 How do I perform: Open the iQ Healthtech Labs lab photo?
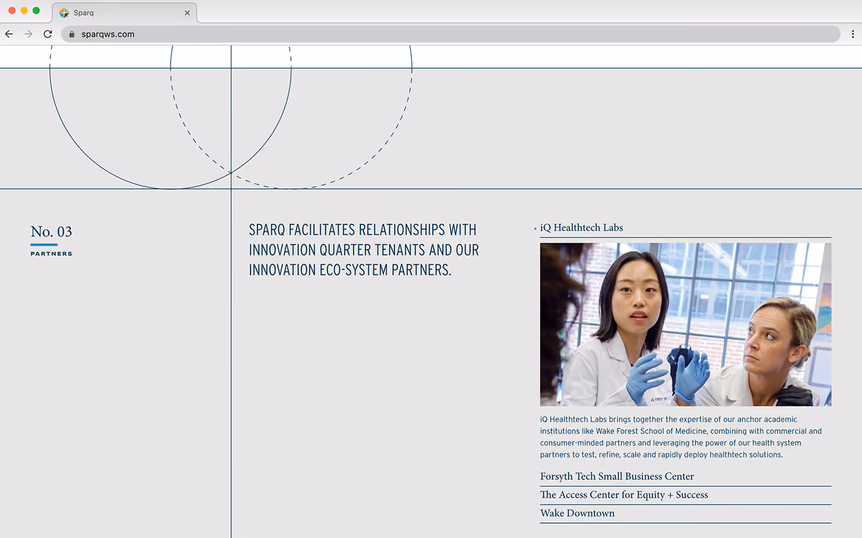pyautogui.click(x=685, y=325)
